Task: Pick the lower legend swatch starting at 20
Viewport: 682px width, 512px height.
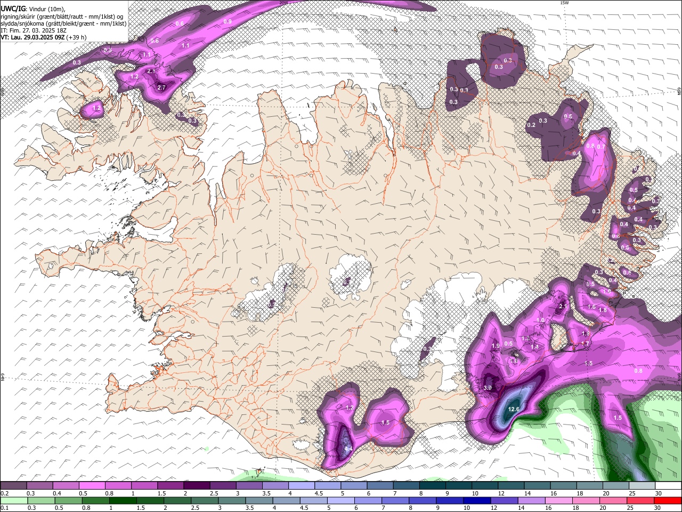Action: point(614,500)
